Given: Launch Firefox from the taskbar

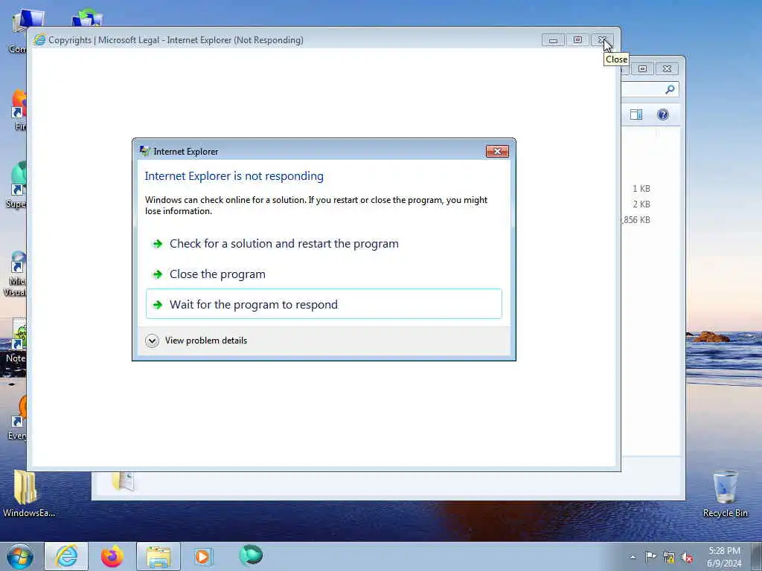Looking at the screenshot, I should 112,556.
